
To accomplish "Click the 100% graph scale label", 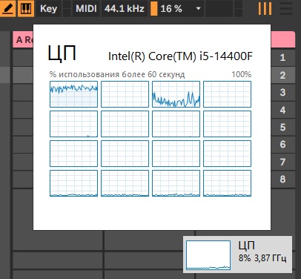I will 242,74.
